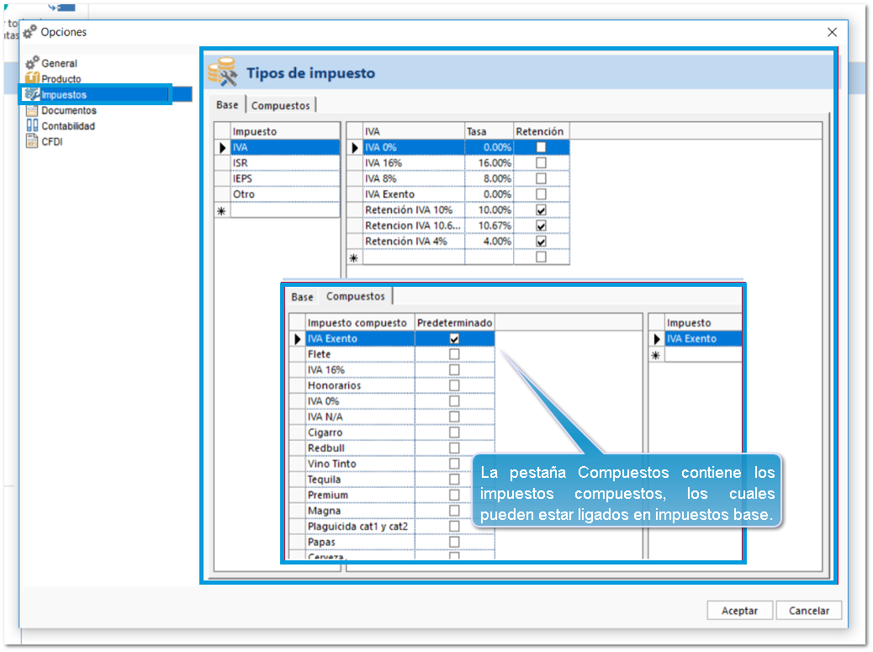Click the Documentos icon in sidebar

32,110
